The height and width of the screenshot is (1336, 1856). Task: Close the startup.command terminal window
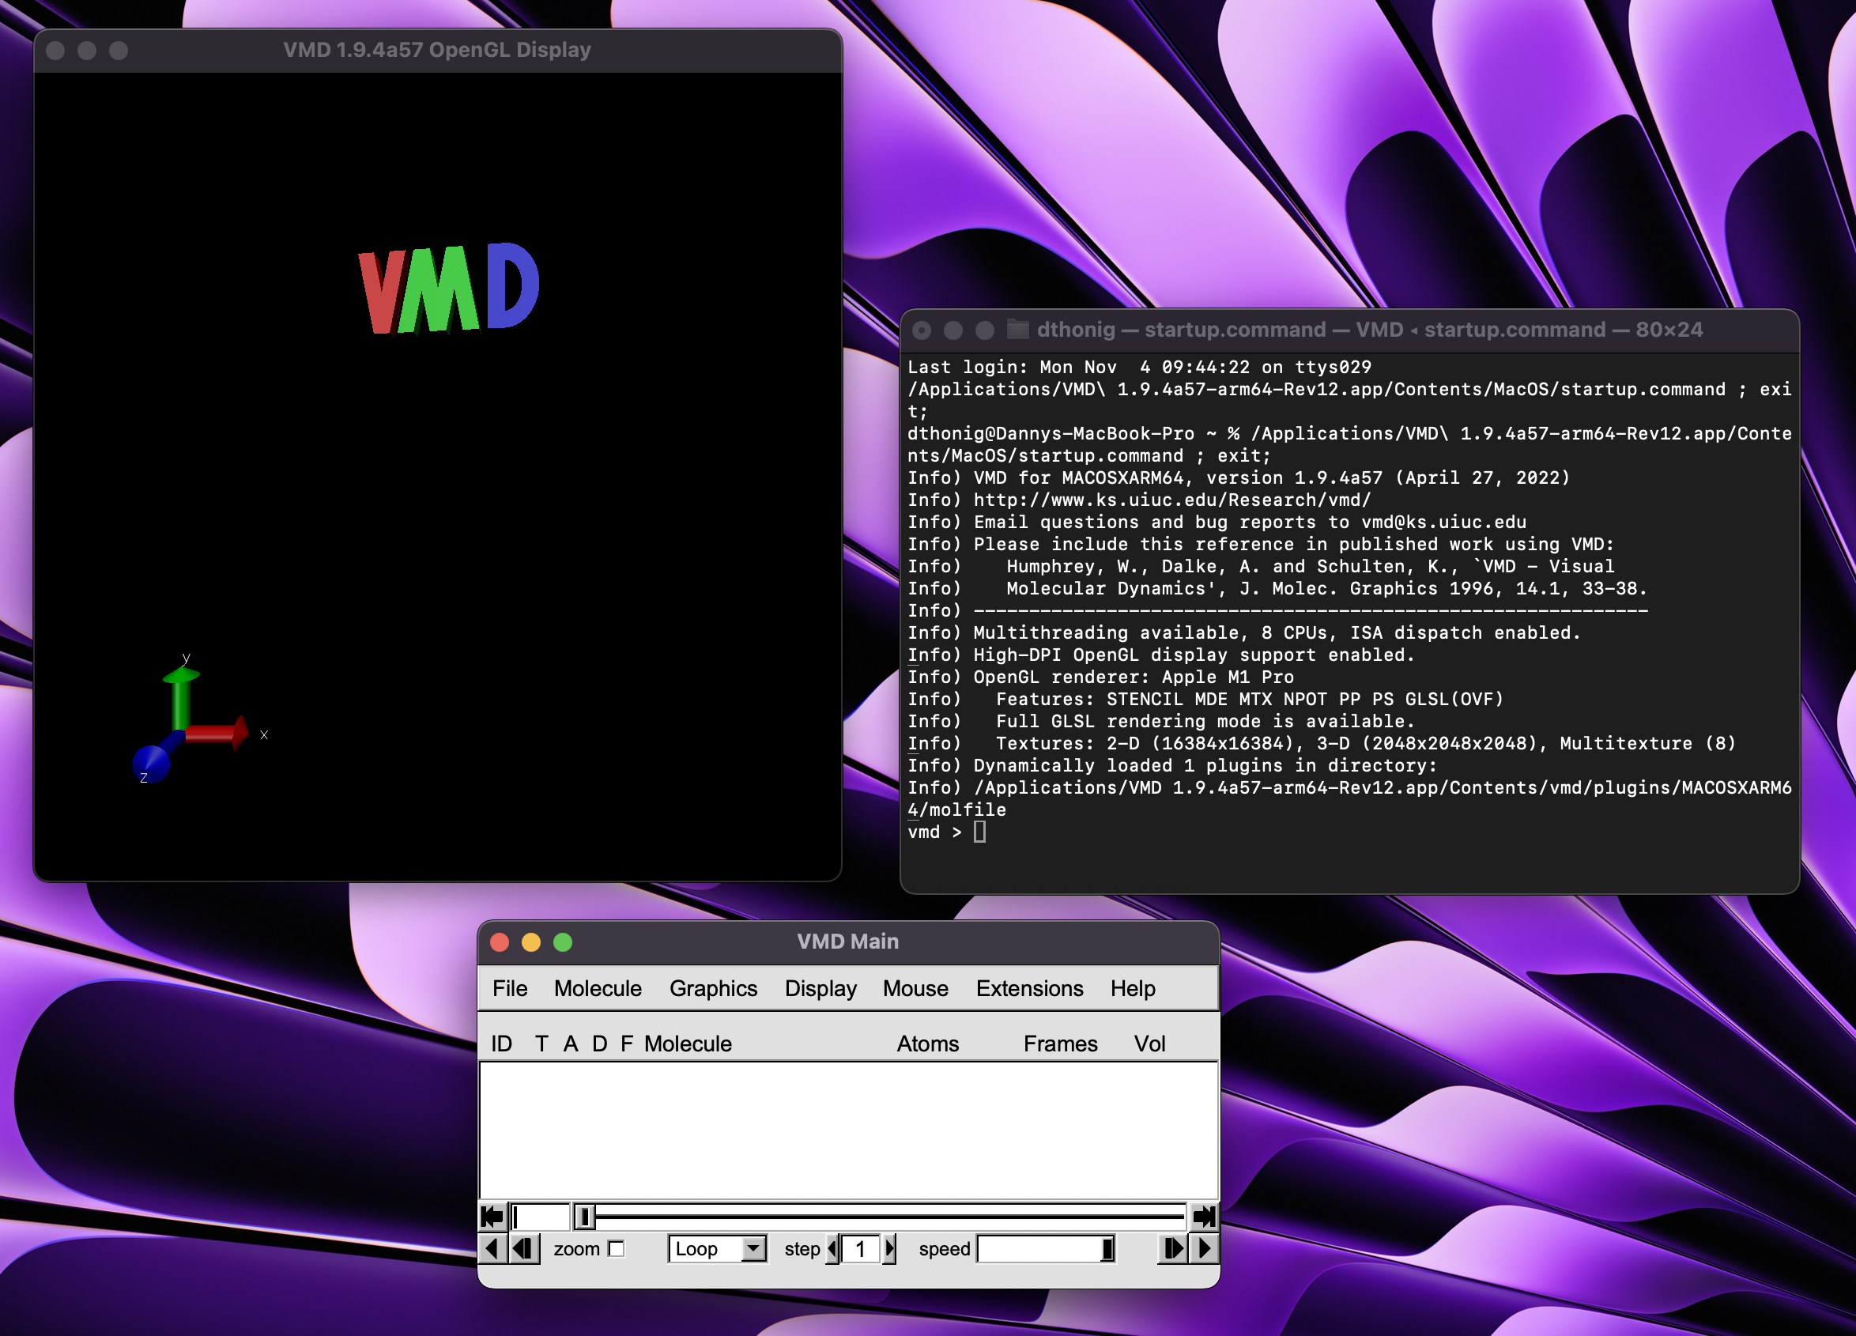coord(922,330)
